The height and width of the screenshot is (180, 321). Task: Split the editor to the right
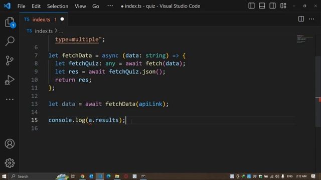301,19
